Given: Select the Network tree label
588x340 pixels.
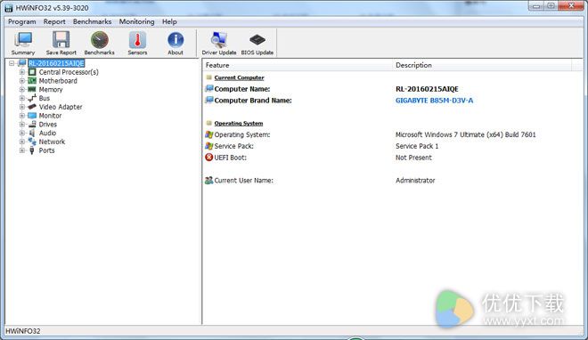Looking at the screenshot, I should [53, 142].
